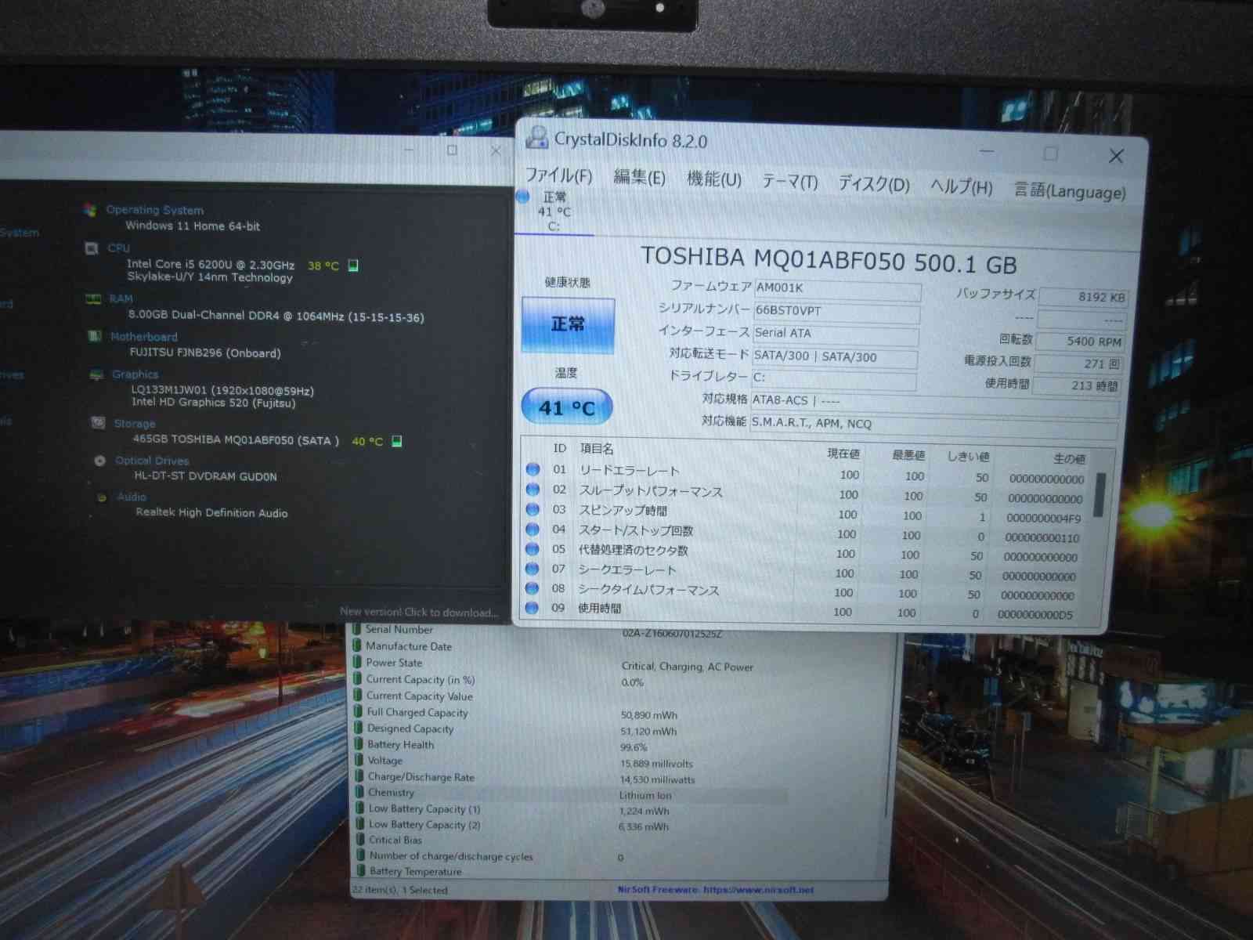Viewport: 1253px width, 940px height.
Task: Select the C: drive status tab
Action: coord(553,211)
